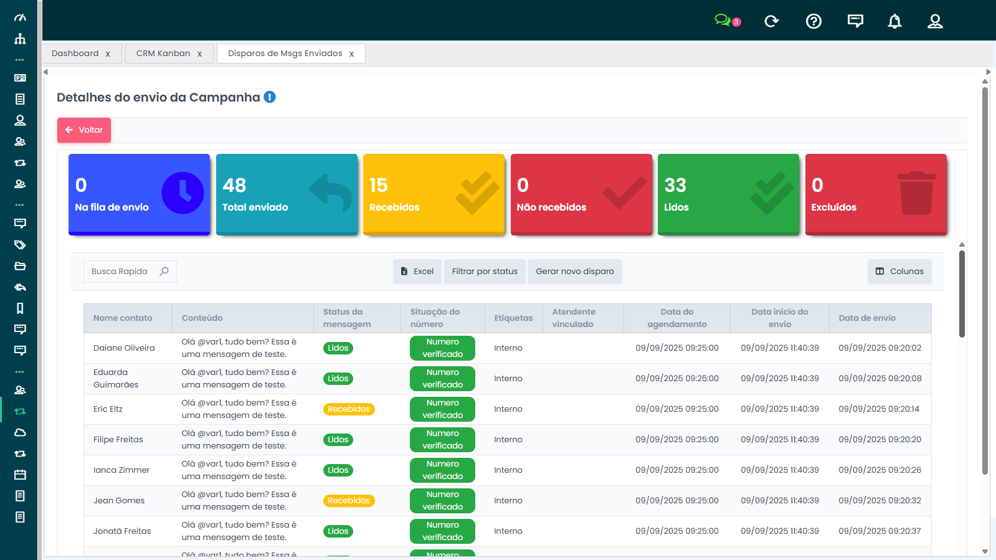Screen dimensions: 996x560
Task: Open the notifications bell icon
Action: (x=894, y=21)
